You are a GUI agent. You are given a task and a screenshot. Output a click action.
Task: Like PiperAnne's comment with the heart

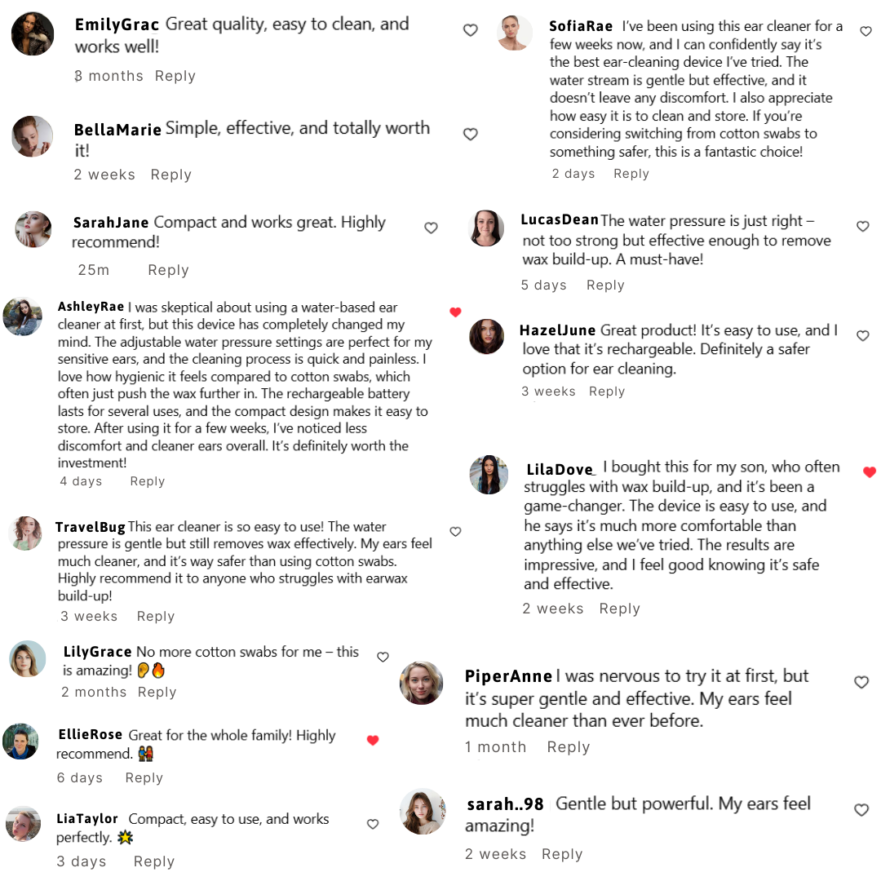click(861, 682)
